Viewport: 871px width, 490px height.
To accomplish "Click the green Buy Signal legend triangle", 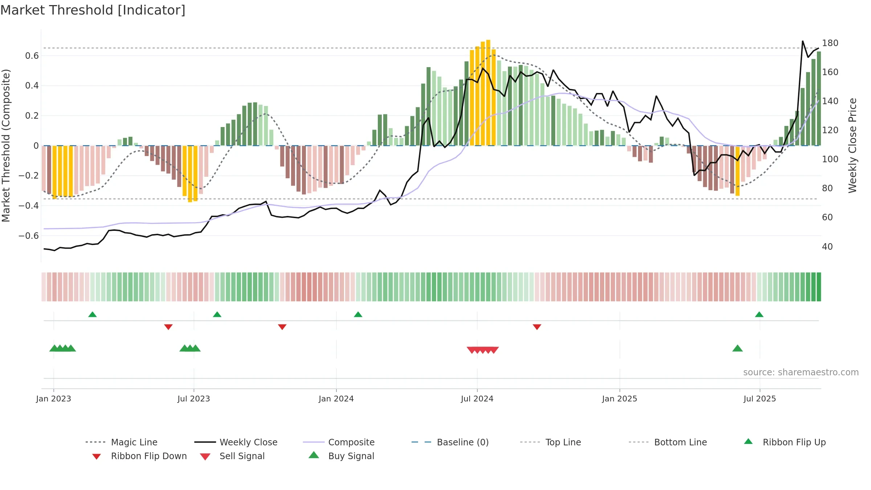I will click(x=314, y=455).
